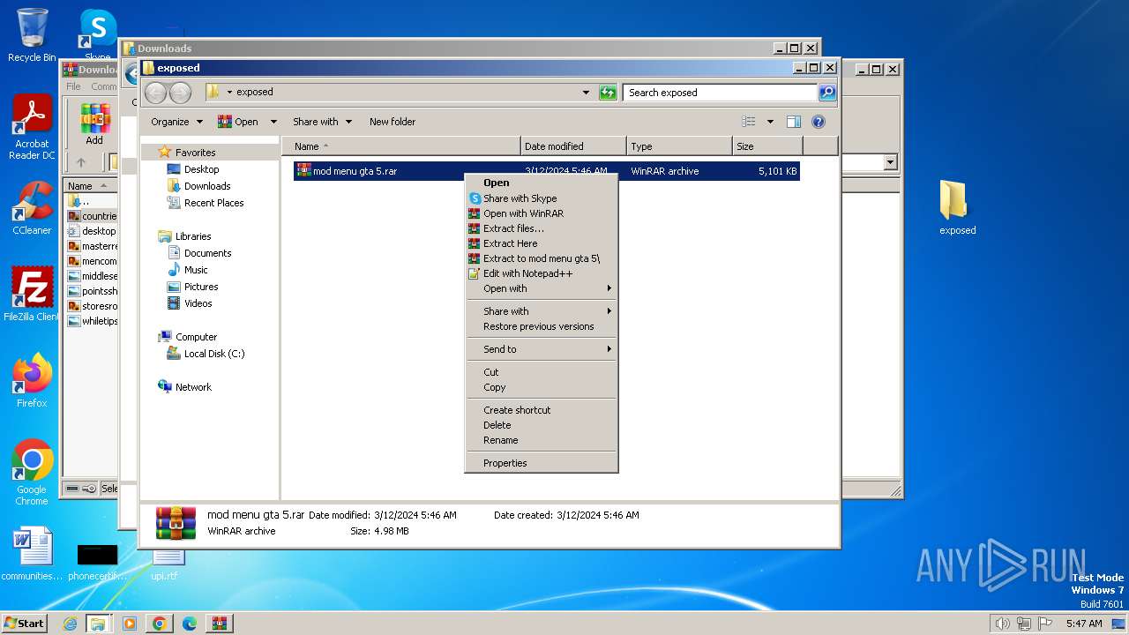This screenshot has width=1129, height=635.
Task: Expand the Share with toolbar dropdown
Action: (x=322, y=122)
